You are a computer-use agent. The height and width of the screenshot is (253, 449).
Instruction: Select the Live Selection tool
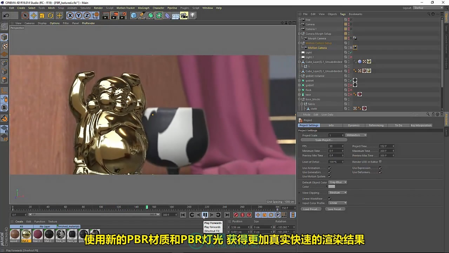(25, 15)
